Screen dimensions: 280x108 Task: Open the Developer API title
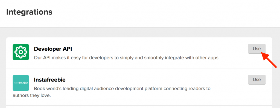tap(53, 49)
